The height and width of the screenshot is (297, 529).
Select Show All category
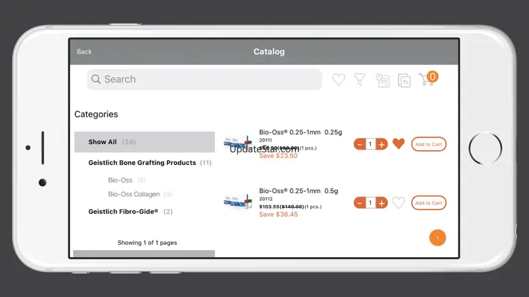144,142
